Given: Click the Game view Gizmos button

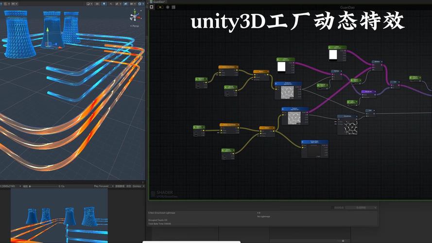Looking at the screenshot, I should tap(137, 186).
